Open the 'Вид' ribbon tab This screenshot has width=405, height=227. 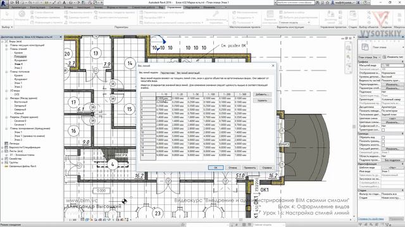161,8
